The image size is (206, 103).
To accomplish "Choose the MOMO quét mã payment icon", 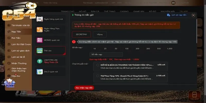I will [x=40, y=40].
